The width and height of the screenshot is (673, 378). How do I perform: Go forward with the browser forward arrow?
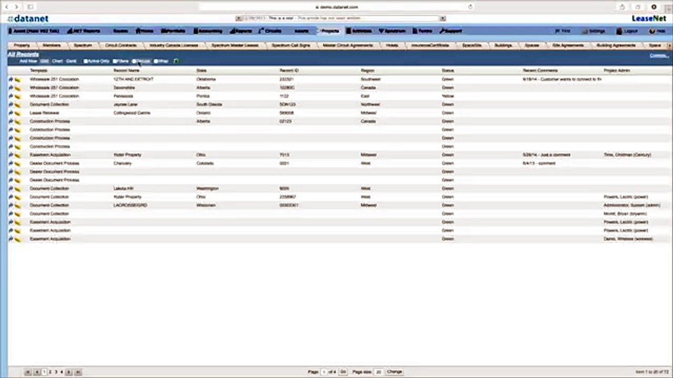coord(17,7)
